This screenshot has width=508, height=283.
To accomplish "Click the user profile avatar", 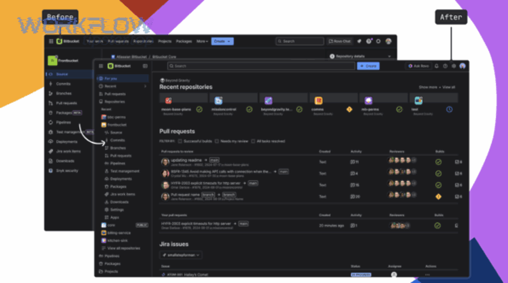I will (462, 66).
